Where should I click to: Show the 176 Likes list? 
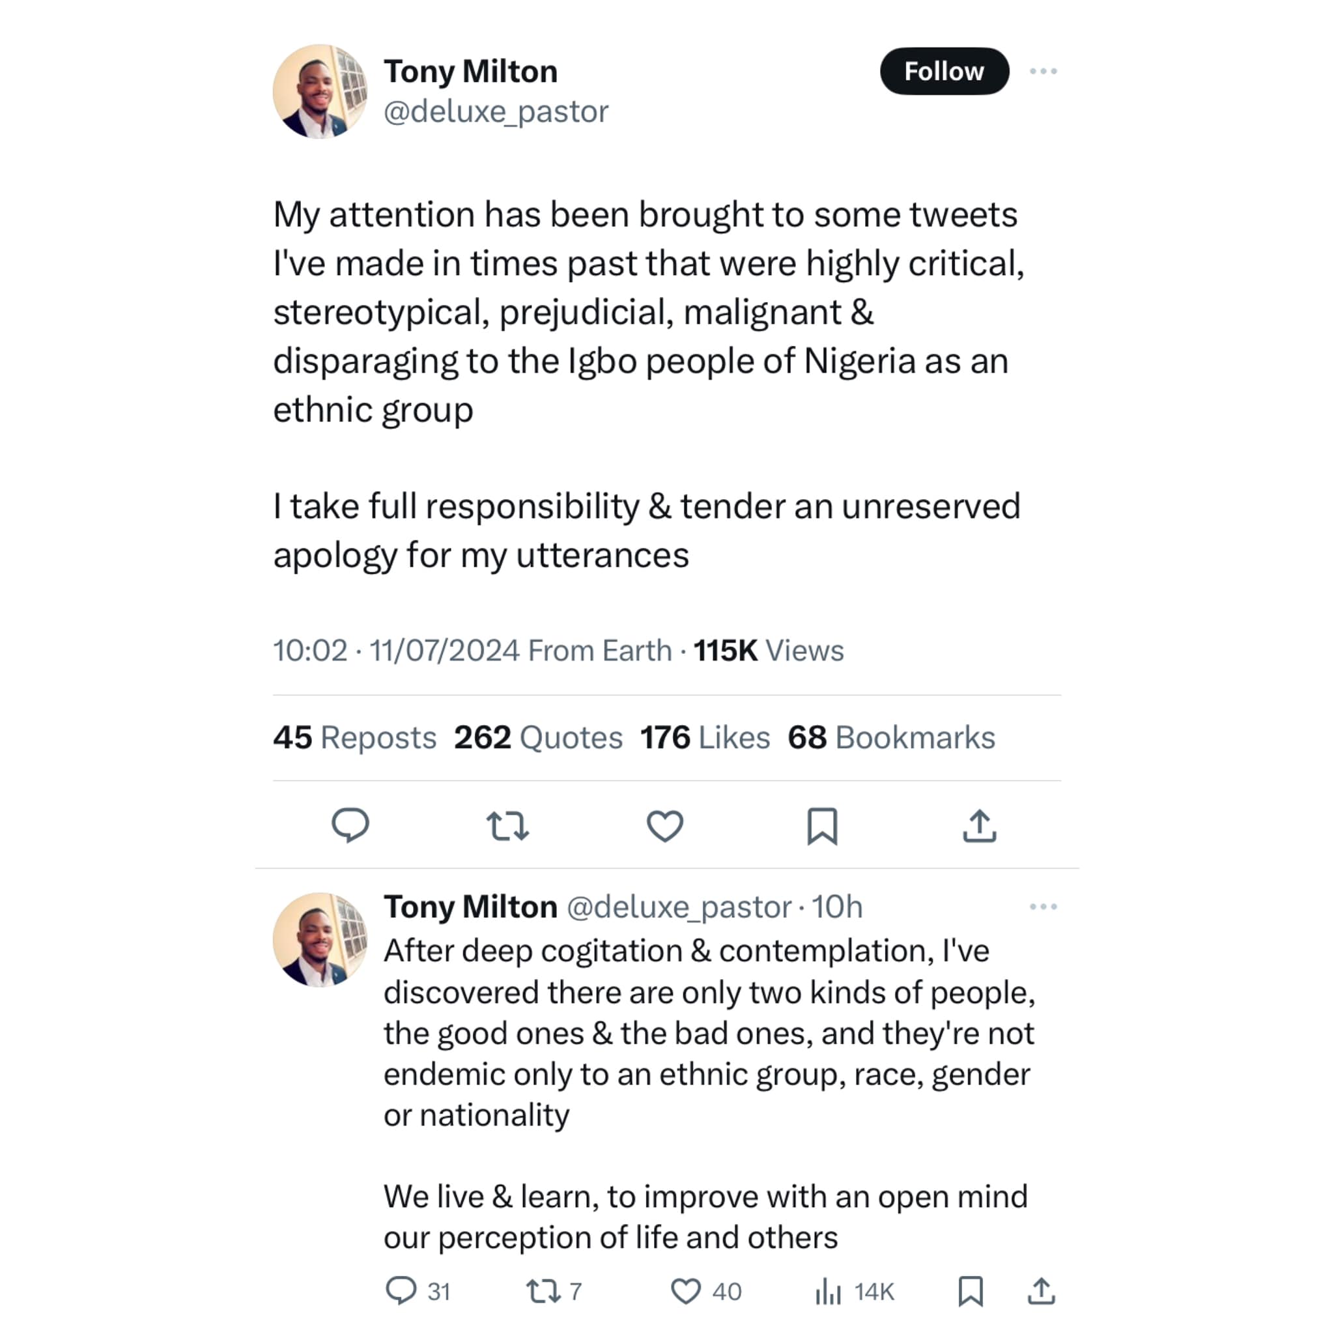(705, 737)
